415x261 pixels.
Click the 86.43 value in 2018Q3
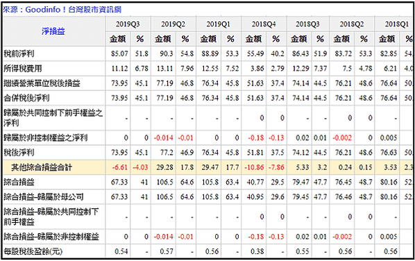pos(300,53)
